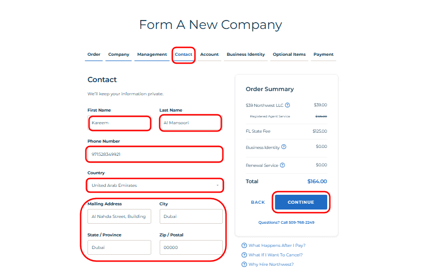421x279 pixels.
Task: Jump to the Optional Items tab
Action: coord(289,55)
